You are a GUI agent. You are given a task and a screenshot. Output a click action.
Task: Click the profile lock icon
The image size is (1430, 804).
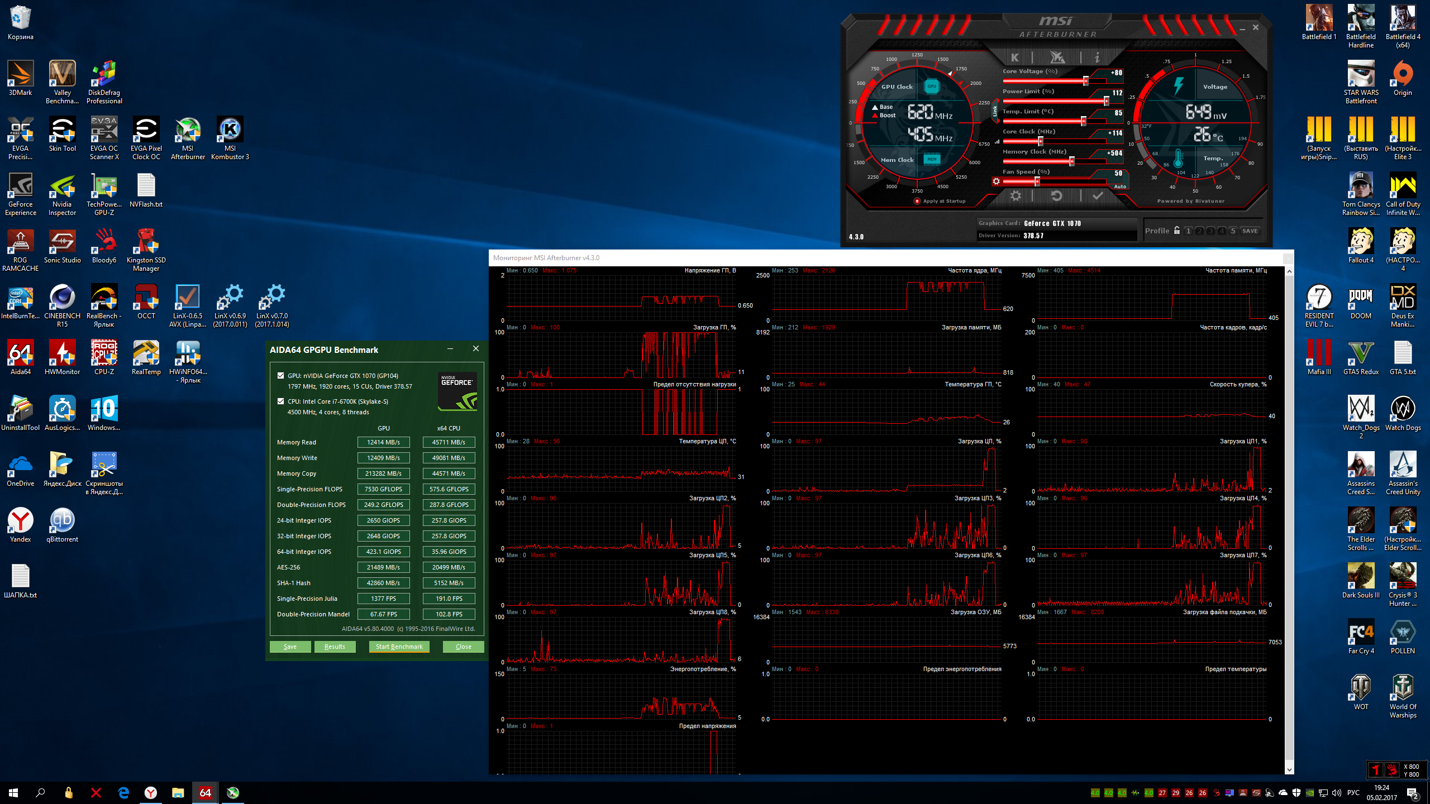point(1177,231)
